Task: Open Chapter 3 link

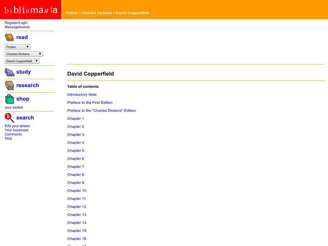Action: pyautogui.click(x=76, y=134)
